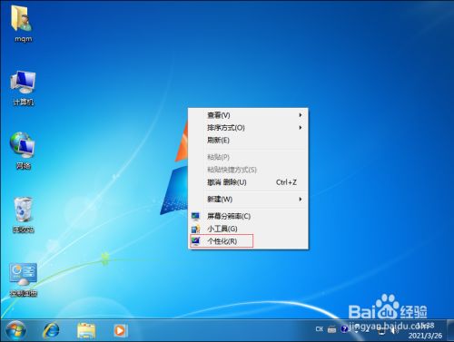The image size is (454, 342).
Task: Launch Internet Explorer from the taskbar
Action: tap(51, 330)
